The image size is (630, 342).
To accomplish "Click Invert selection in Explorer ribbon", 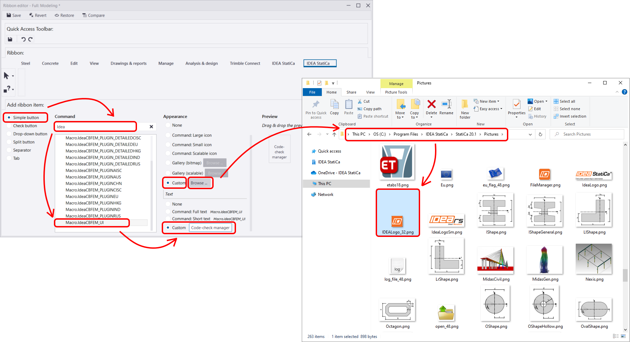I will 570,116.
